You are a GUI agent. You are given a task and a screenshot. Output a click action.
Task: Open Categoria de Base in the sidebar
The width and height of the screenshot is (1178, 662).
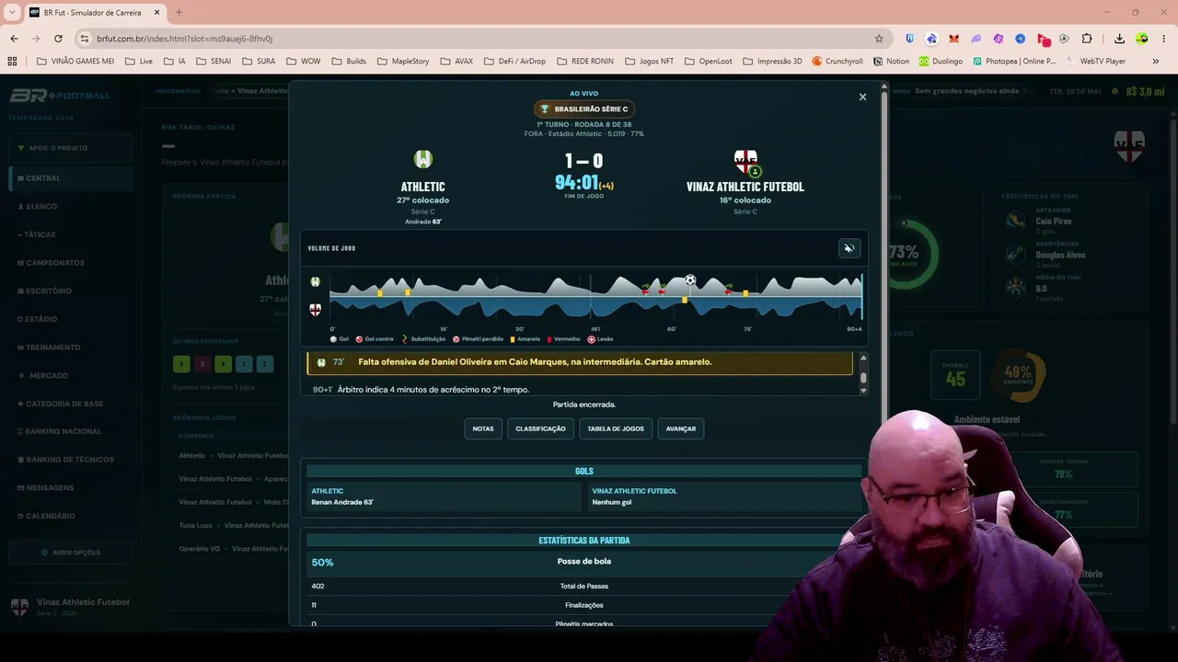(71, 404)
